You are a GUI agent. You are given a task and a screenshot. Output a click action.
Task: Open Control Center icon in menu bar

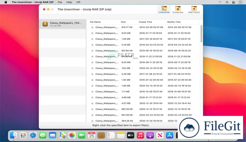tap(234, 2)
